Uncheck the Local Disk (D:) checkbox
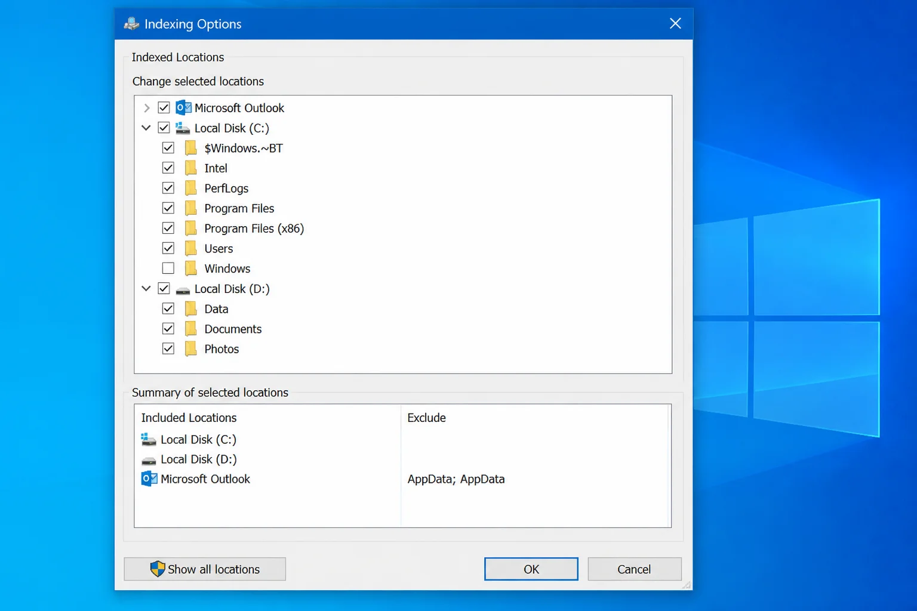 point(164,289)
